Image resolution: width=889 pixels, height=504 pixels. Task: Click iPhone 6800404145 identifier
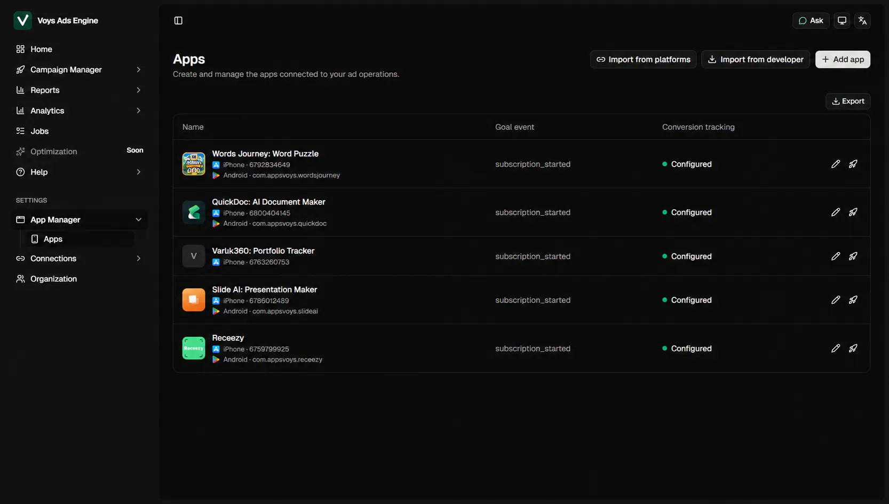click(x=257, y=213)
